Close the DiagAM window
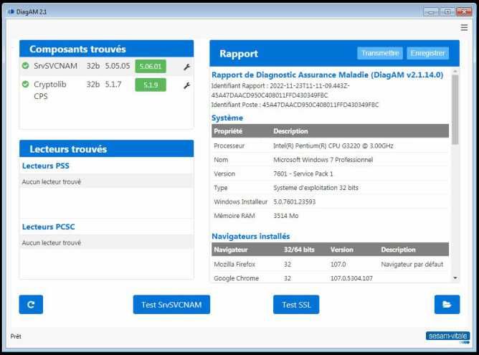The height and width of the screenshot is (355, 479). click(464, 12)
